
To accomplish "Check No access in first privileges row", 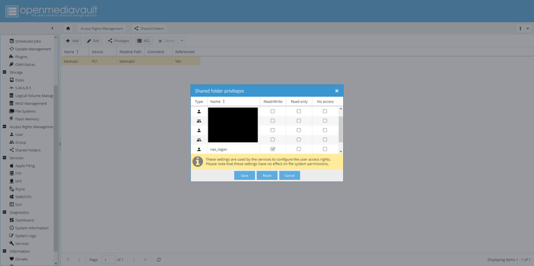I will 325,111.
